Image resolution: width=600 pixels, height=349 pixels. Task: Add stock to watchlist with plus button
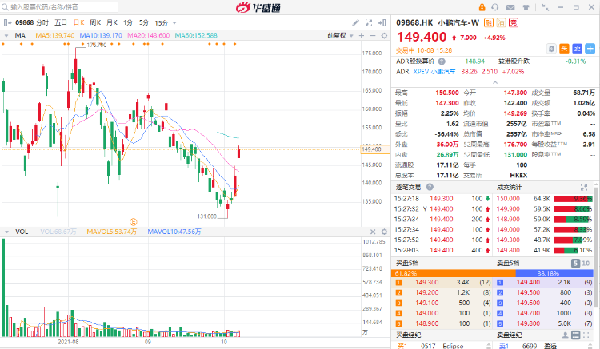point(590,49)
